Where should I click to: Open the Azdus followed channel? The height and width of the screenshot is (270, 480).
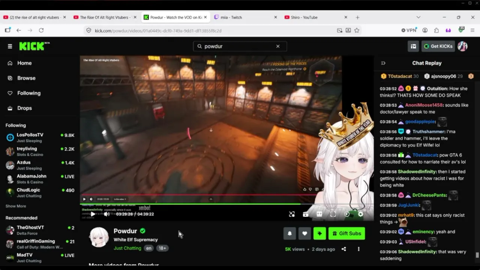point(40,165)
